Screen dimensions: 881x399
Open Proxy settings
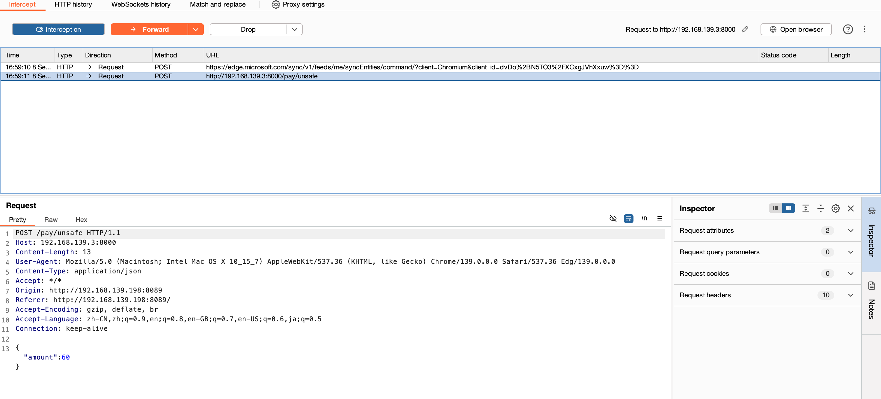tap(298, 4)
